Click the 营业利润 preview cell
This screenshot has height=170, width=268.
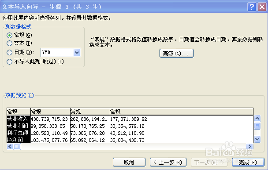click(19, 126)
